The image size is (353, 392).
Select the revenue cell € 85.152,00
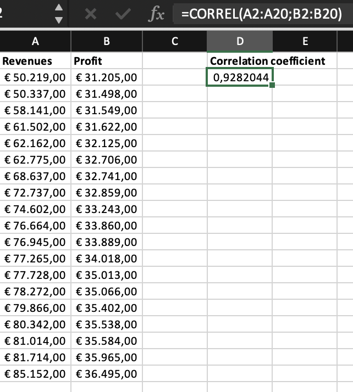pyautogui.click(x=35, y=374)
